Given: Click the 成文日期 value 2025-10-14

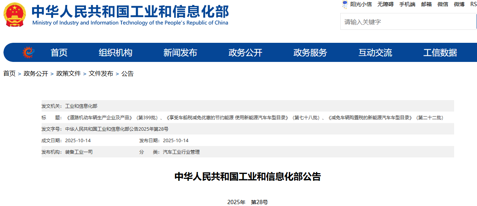Looking at the screenshot, I should [78, 140].
